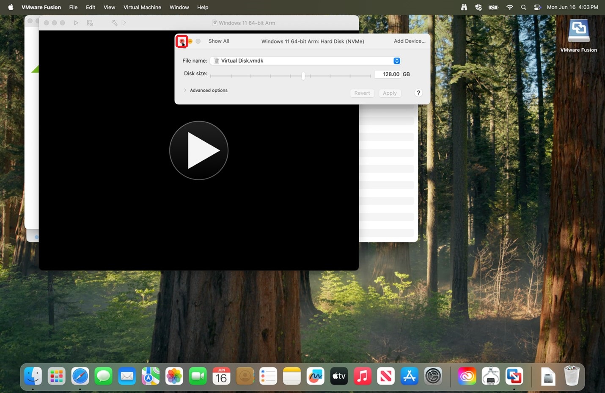Launch Safari from the Dock

click(x=80, y=376)
